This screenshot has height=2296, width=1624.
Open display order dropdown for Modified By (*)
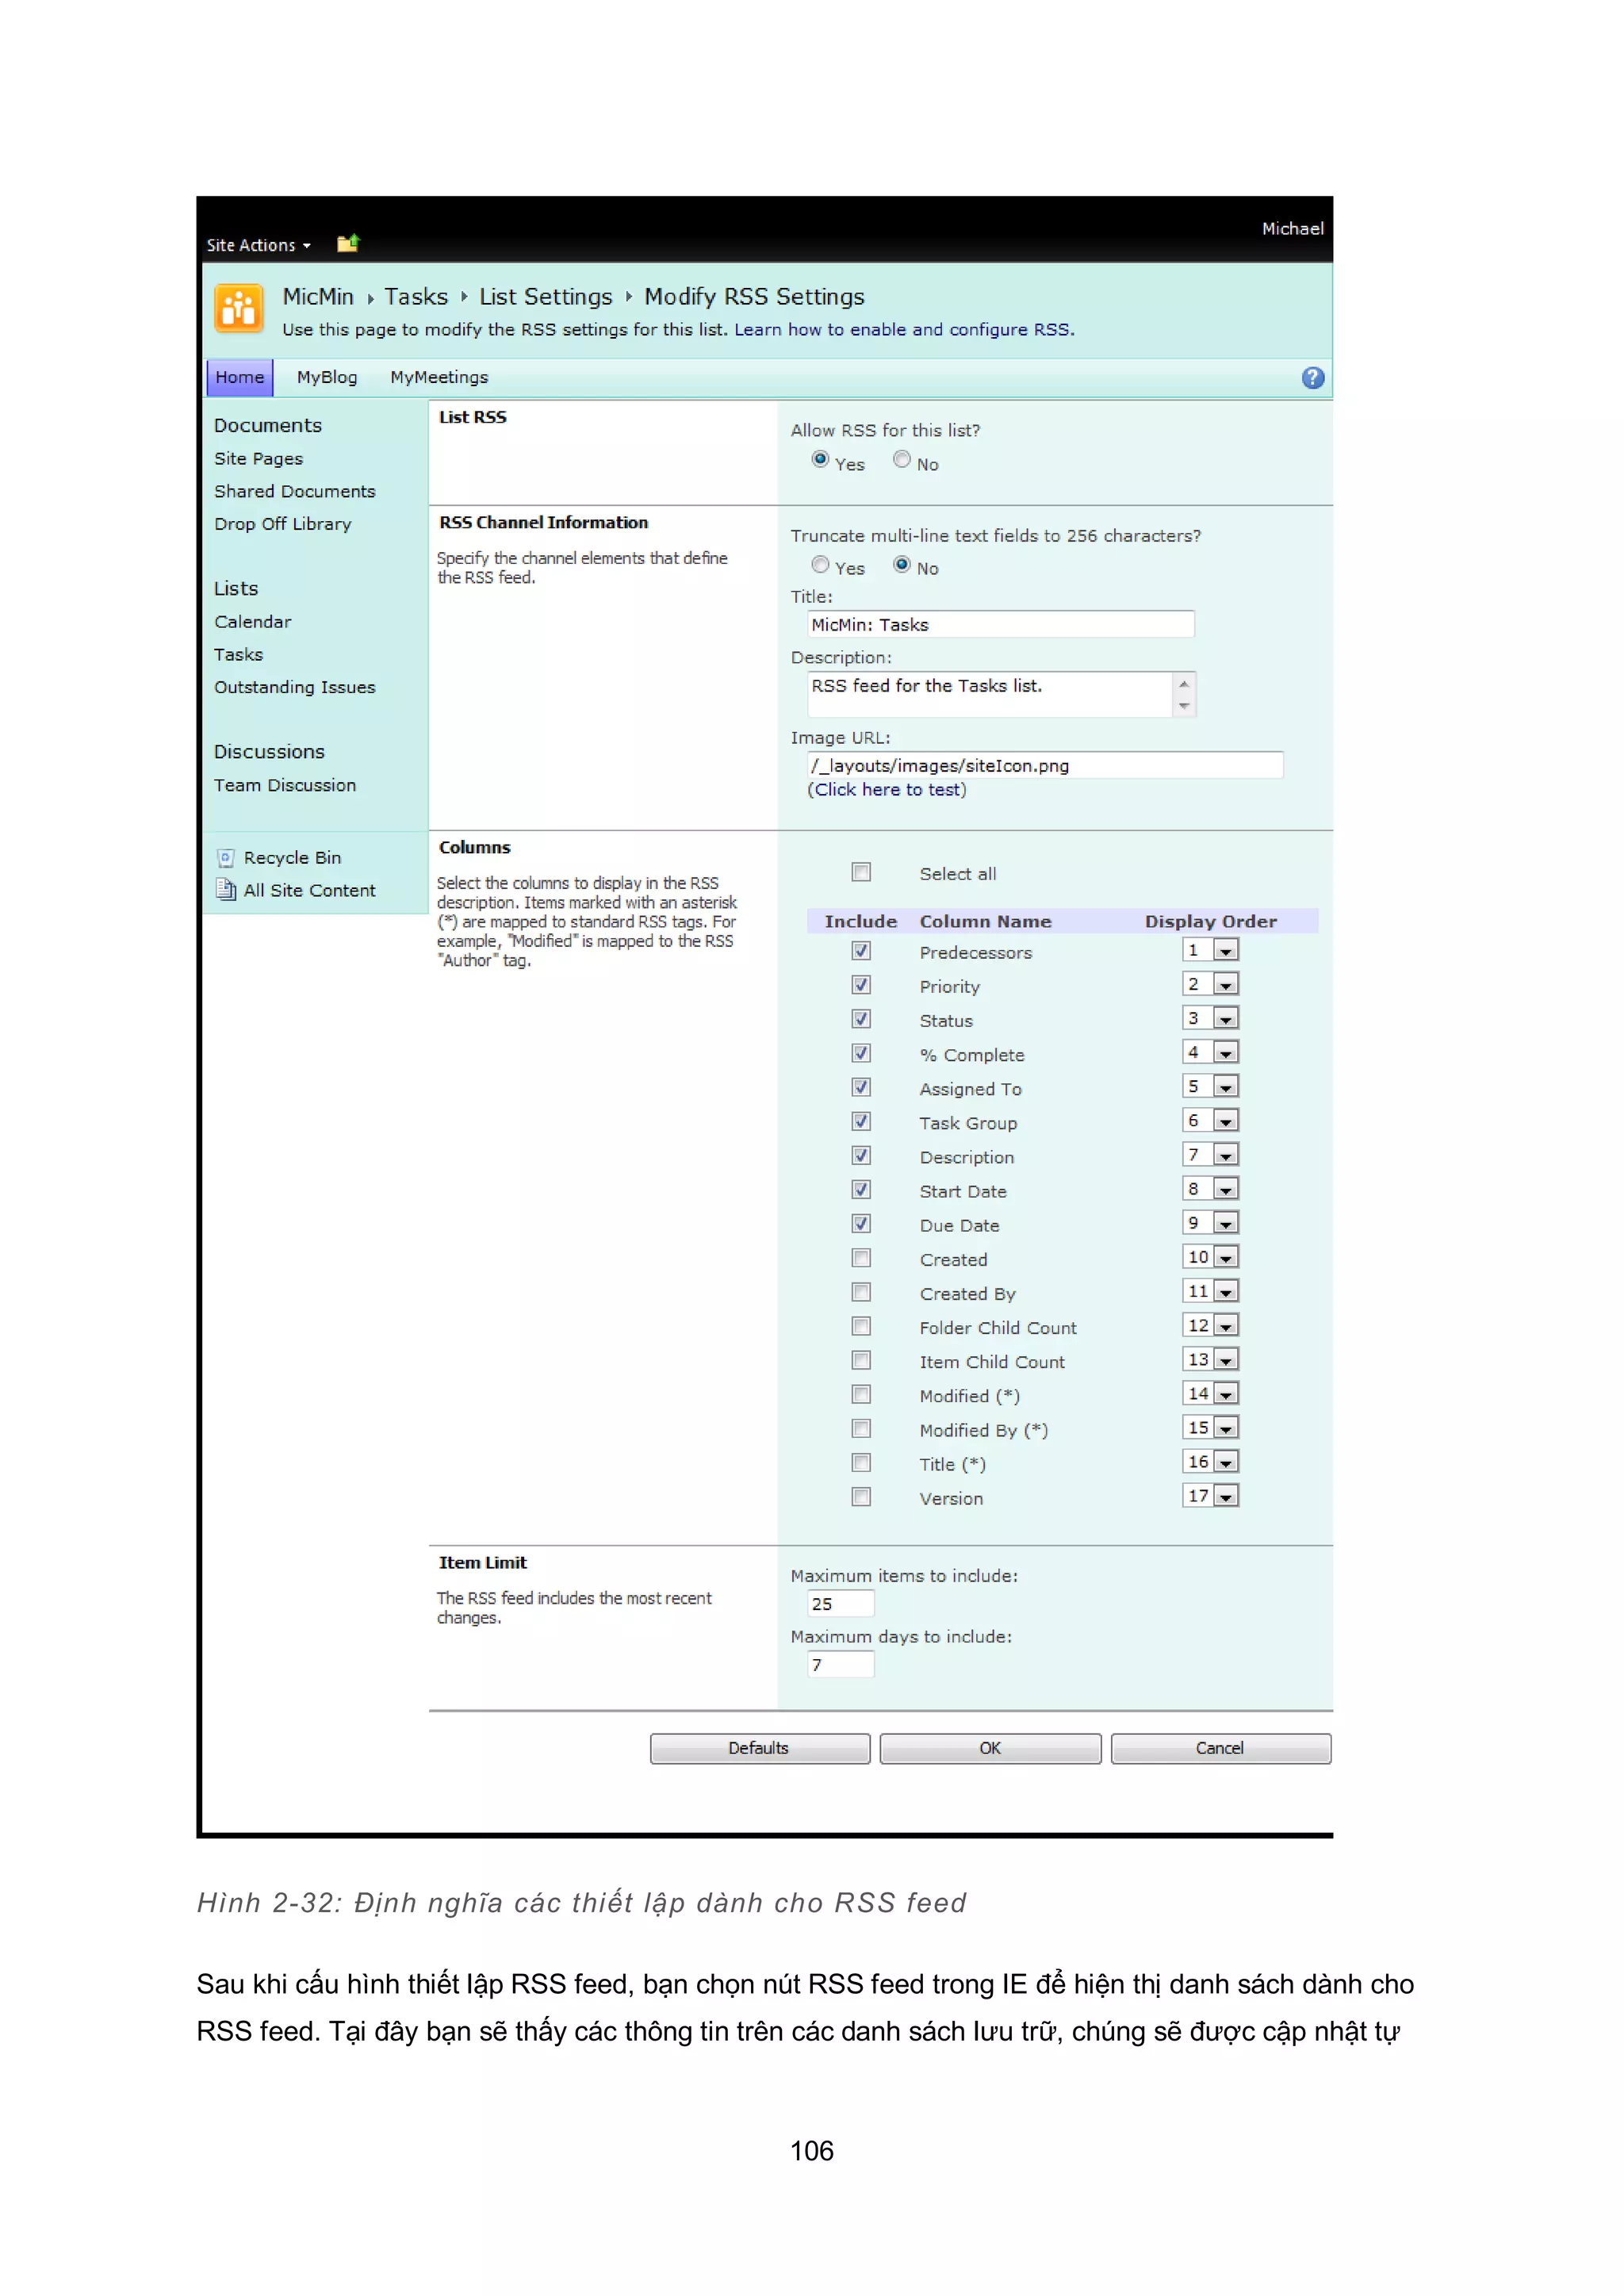point(1211,1427)
